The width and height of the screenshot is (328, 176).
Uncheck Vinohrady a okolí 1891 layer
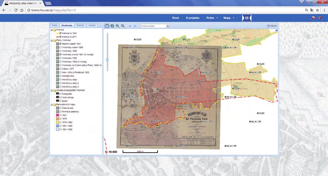60,55
